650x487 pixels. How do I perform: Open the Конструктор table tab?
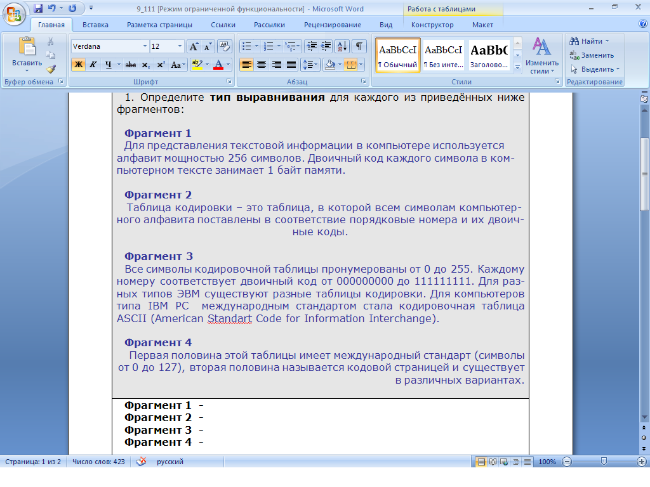click(432, 25)
